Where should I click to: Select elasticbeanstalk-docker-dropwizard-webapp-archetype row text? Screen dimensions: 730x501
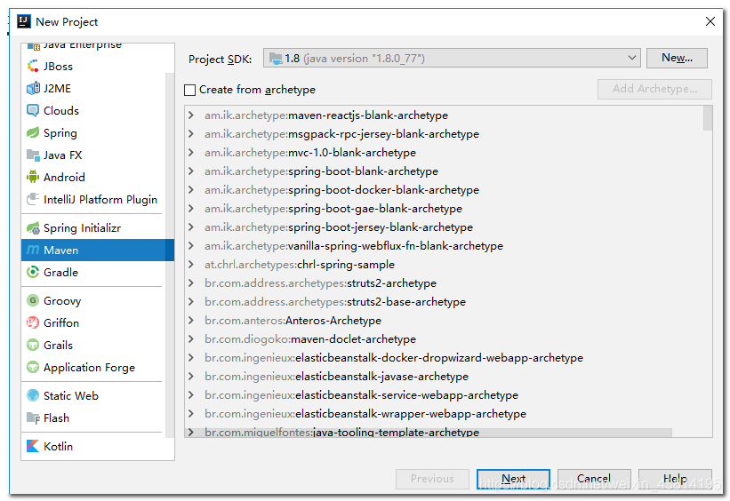pyautogui.click(x=394, y=358)
